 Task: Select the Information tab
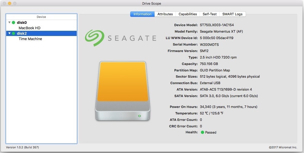(x=142, y=14)
